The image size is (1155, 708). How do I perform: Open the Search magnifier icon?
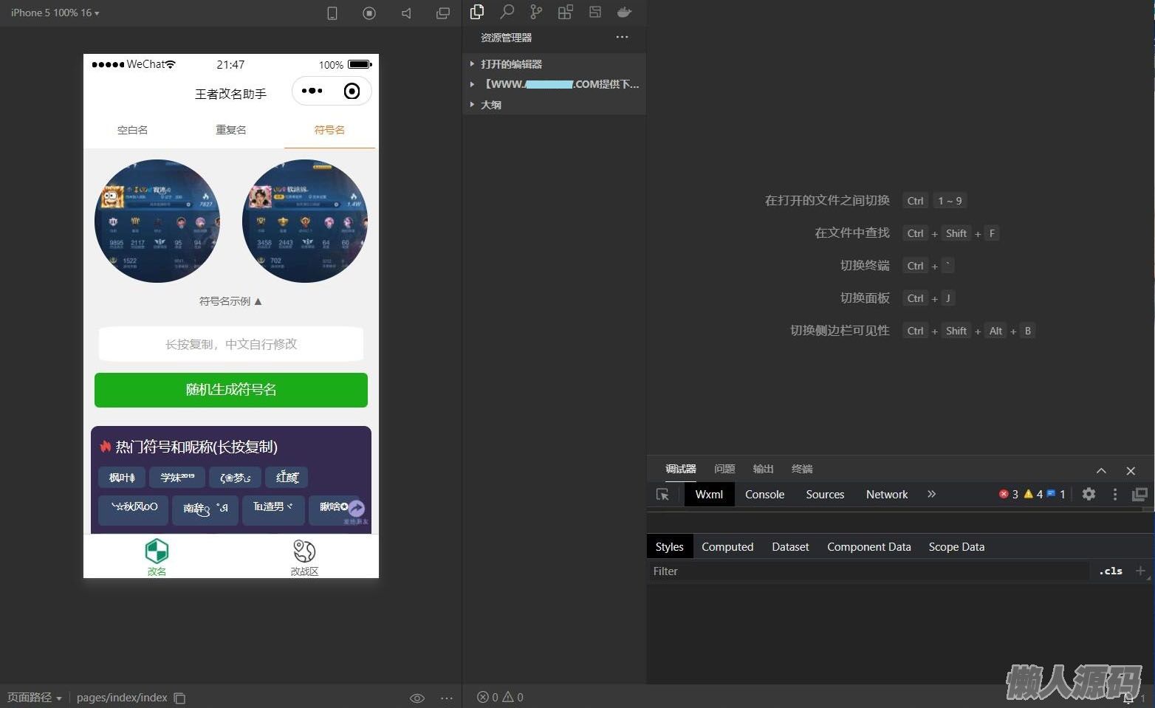pos(507,12)
